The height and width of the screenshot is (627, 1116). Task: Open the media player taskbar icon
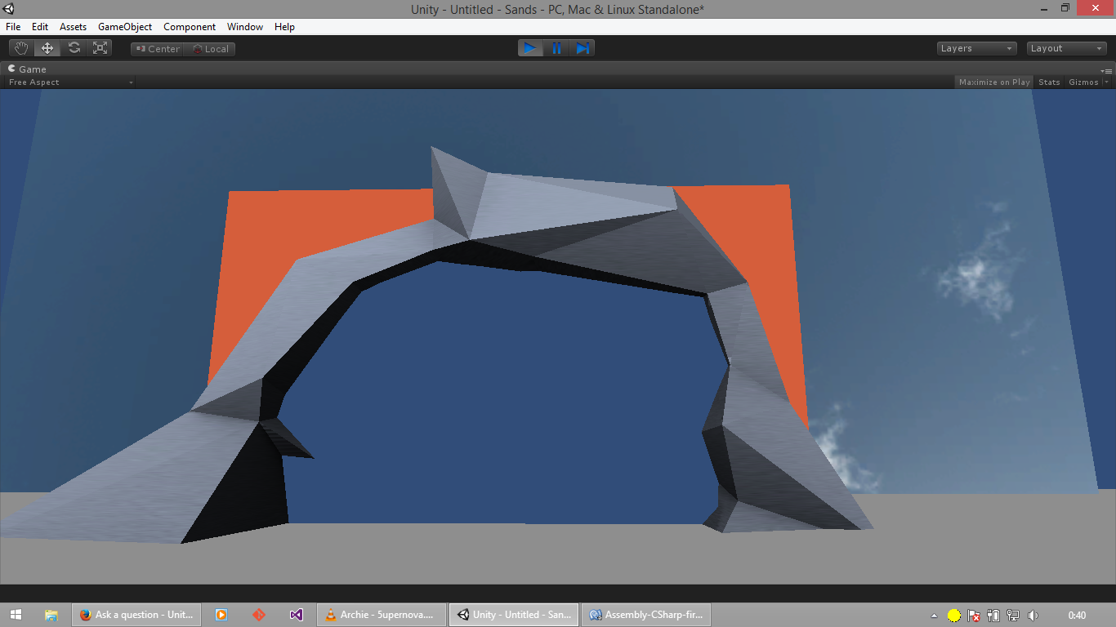[221, 615]
